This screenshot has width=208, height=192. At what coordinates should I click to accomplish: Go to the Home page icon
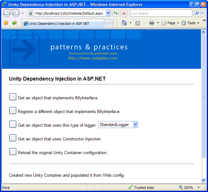click(x=124, y=23)
